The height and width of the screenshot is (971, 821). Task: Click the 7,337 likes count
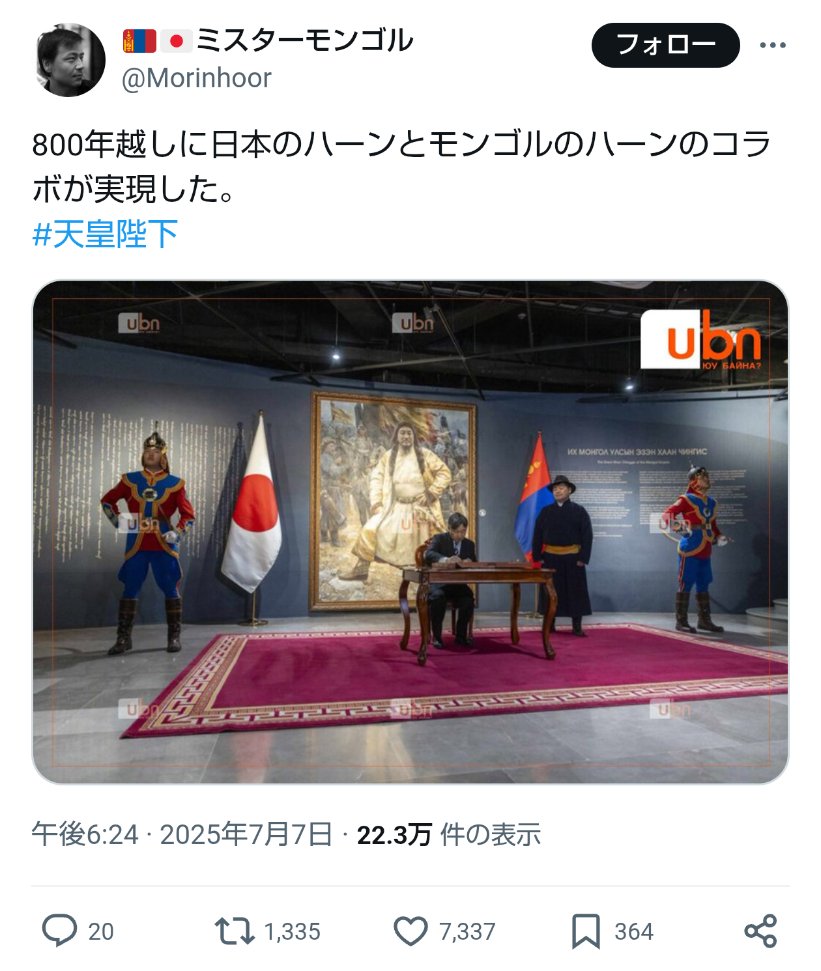[467, 931]
